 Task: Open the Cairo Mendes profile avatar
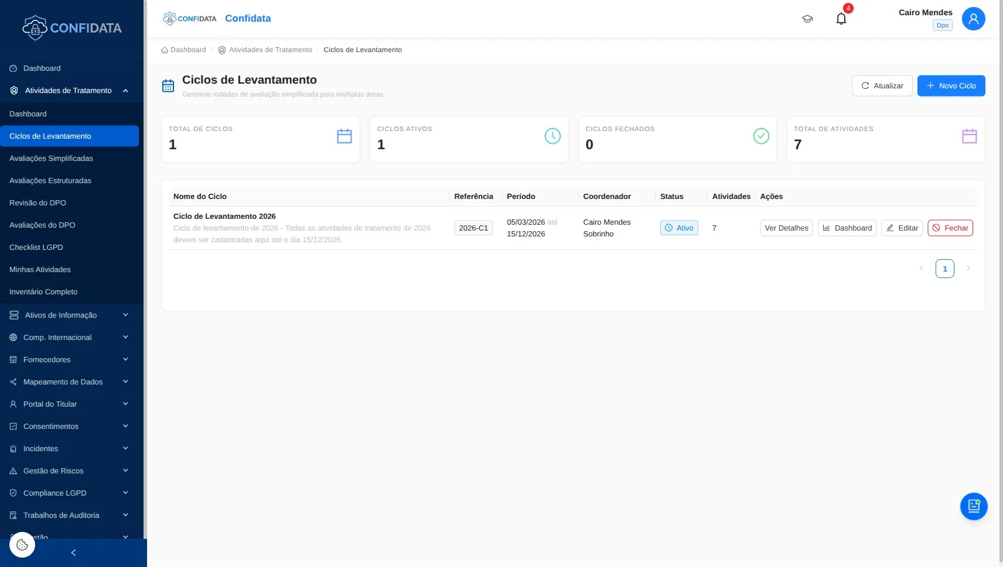pyautogui.click(x=973, y=18)
